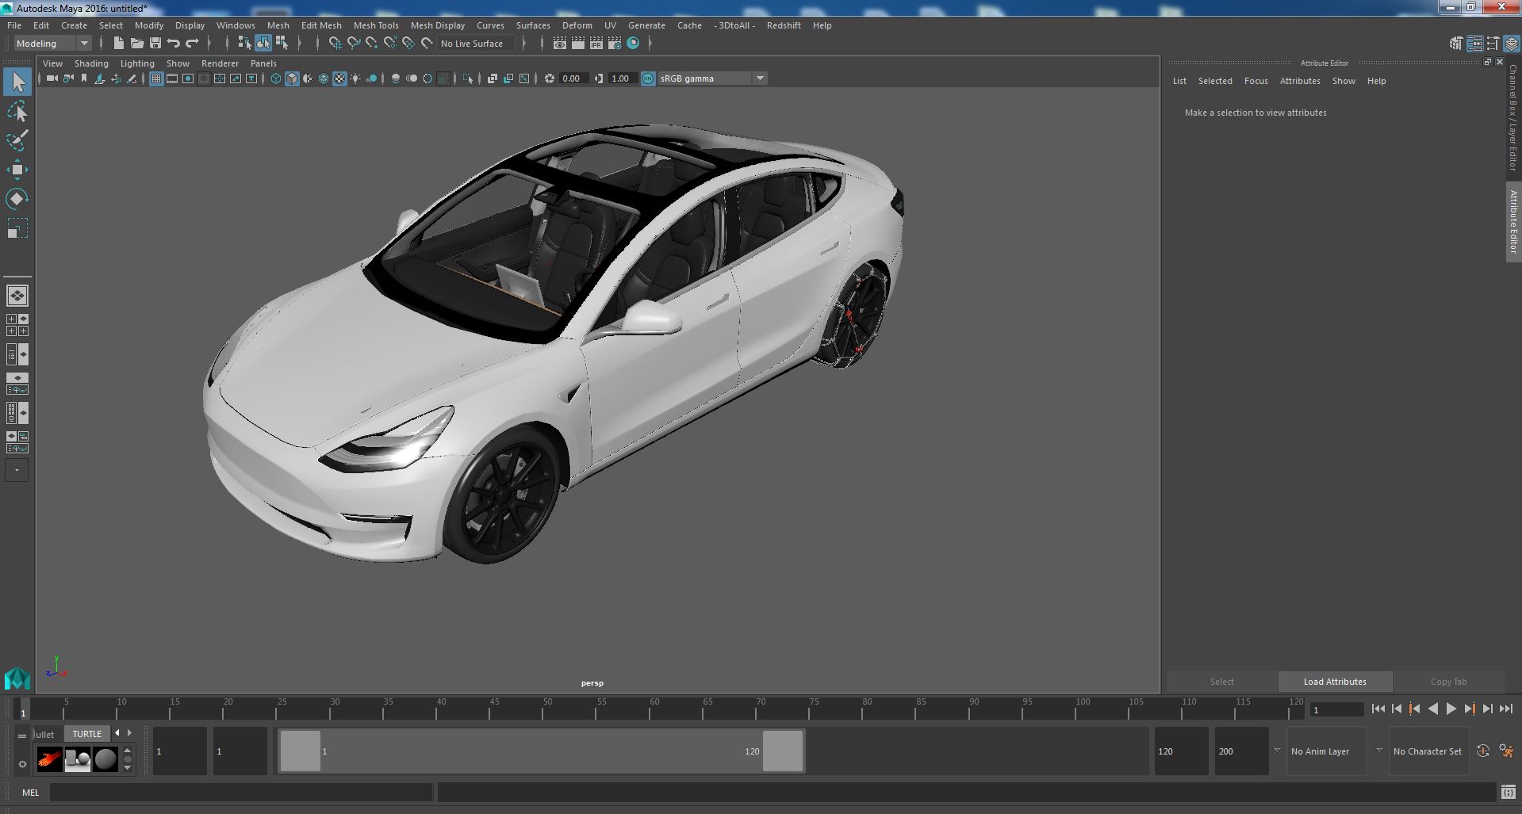Viewport: 1522px width, 814px height.
Task: Toggle textured display in viewport
Action: (339, 78)
